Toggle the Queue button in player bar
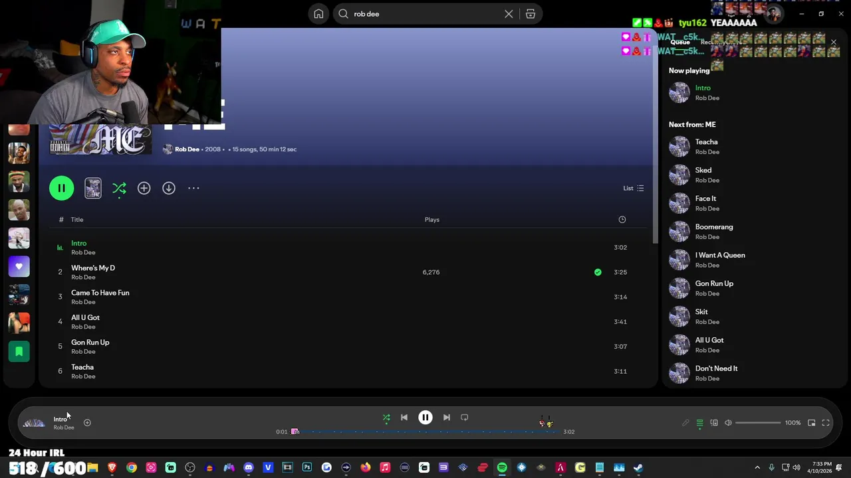Viewport: 851px width, 478px height. click(699, 423)
